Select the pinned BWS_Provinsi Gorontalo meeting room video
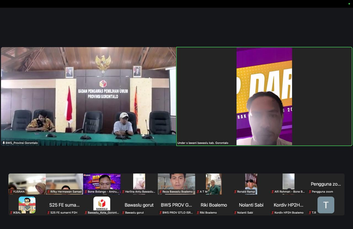The height and width of the screenshot is (229, 353). tap(88, 96)
